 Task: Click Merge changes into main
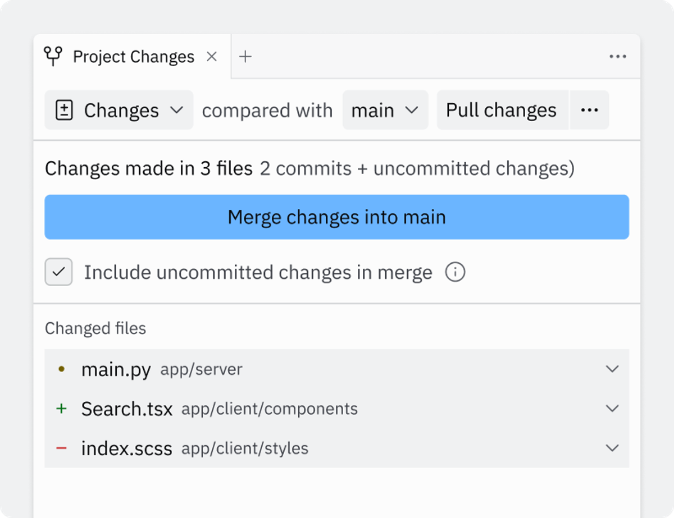point(336,217)
